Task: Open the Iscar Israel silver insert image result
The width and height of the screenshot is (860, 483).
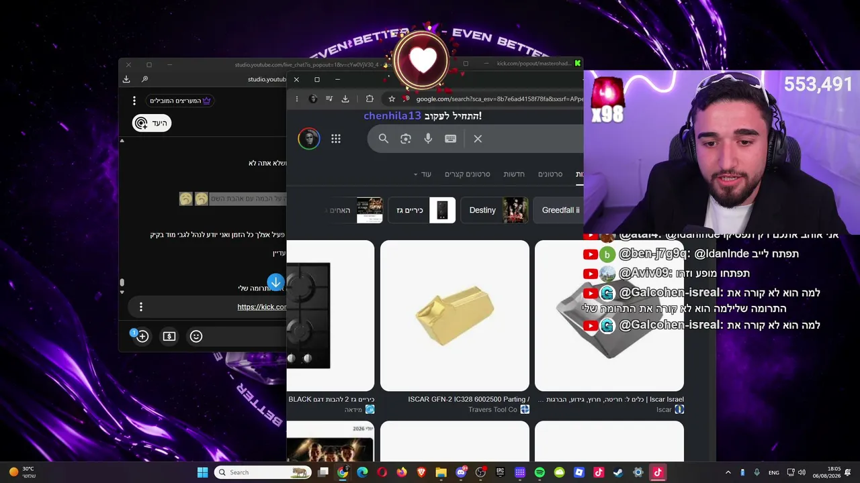Action: tap(609, 315)
